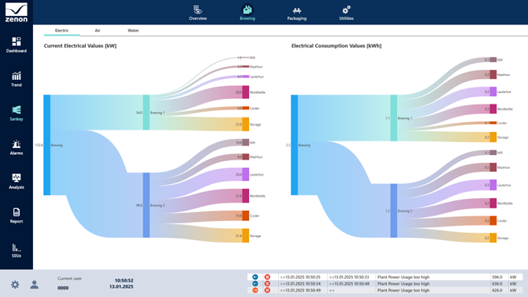Open the Utilities gears section
Screen dimensions: 528x297
(x=346, y=13)
